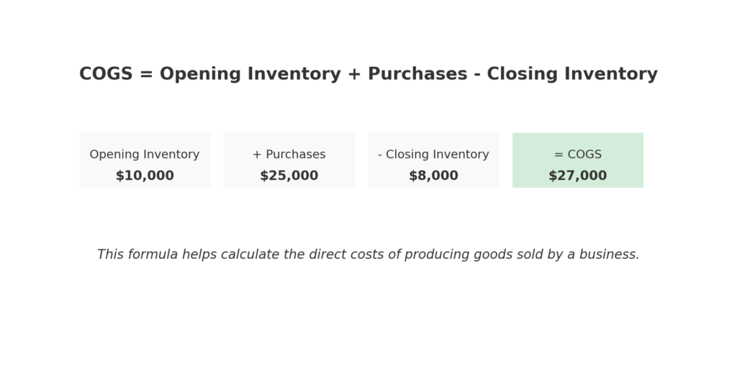Select the - Closing Inventory card label
737x374 pixels.
click(433, 155)
